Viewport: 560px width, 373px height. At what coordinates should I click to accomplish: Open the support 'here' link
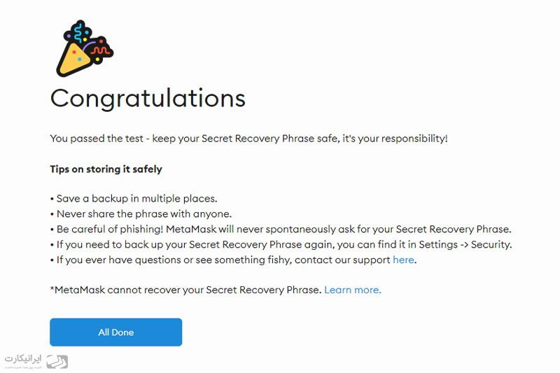[403, 260]
